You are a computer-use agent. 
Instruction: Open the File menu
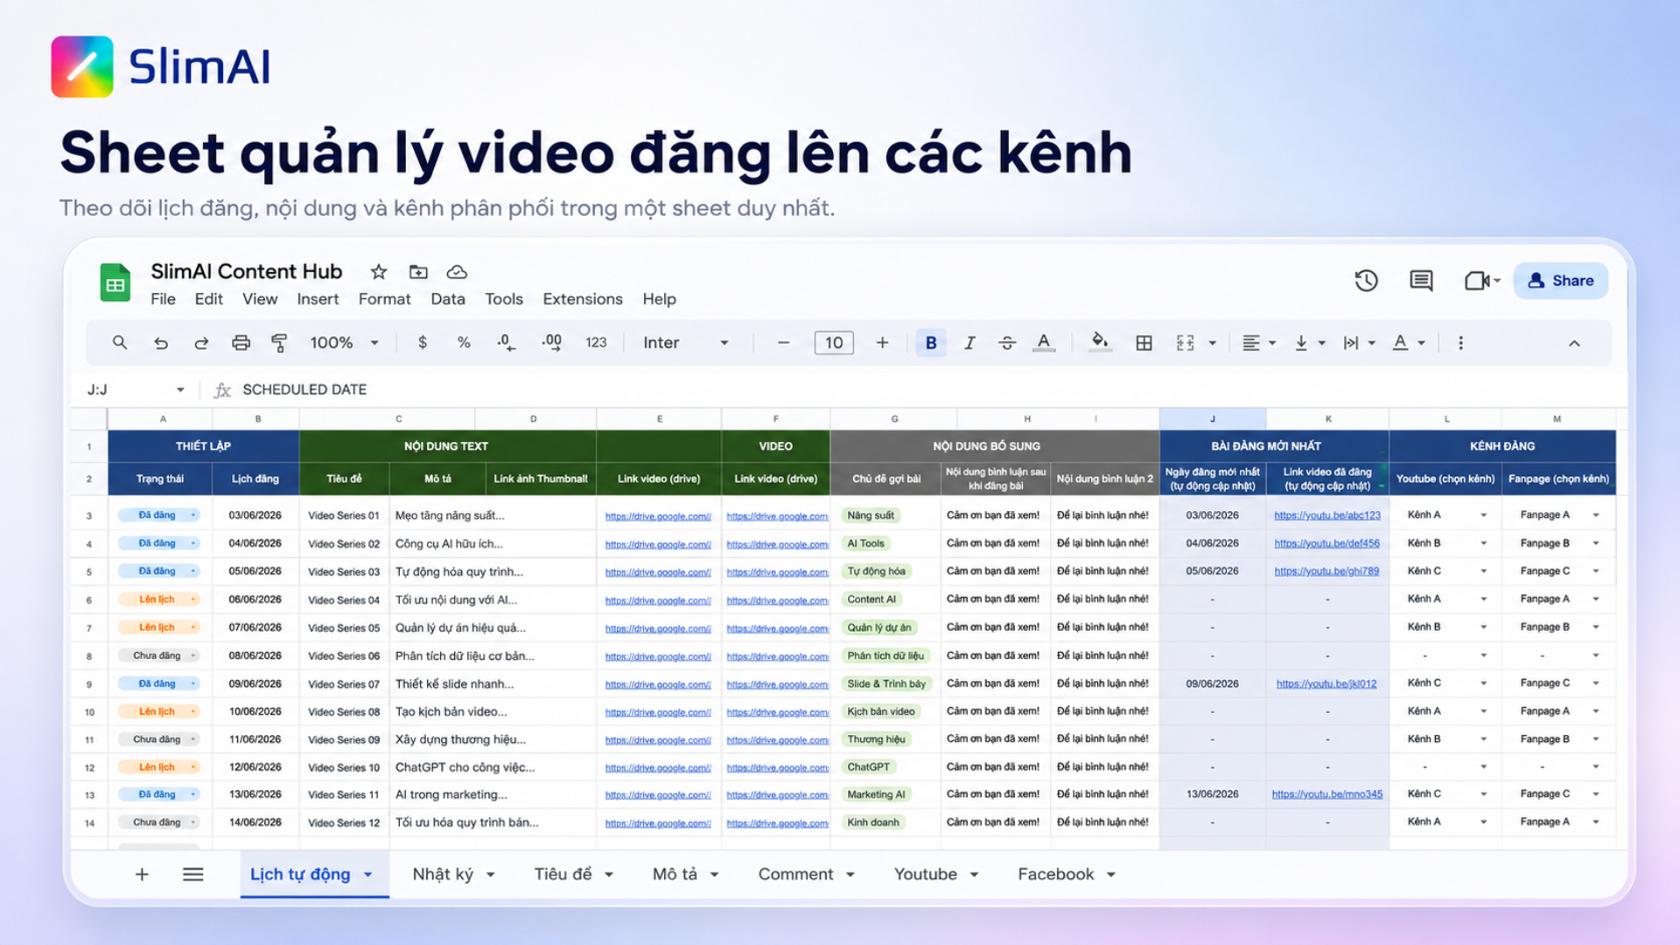pos(163,299)
